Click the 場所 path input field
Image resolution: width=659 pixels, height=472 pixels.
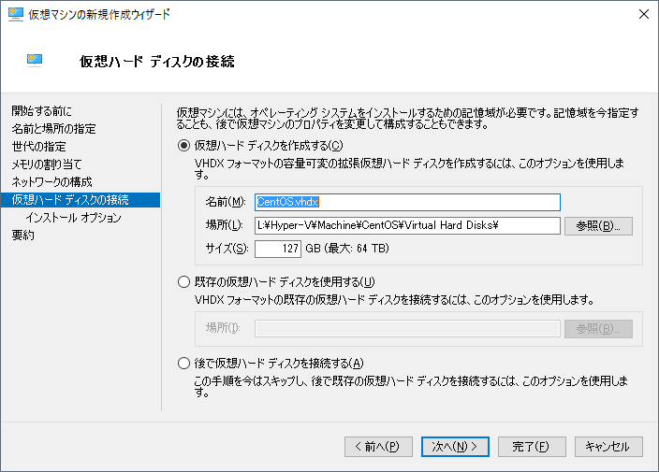(407, 226)
